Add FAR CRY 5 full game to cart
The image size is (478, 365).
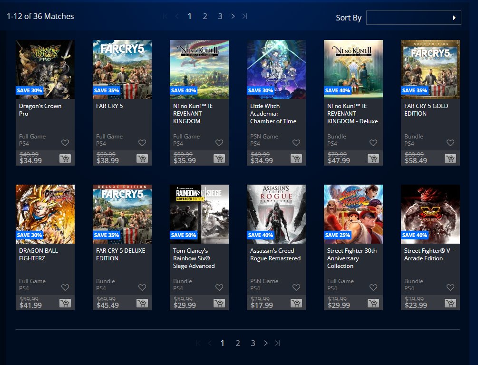tap(142, 158)
